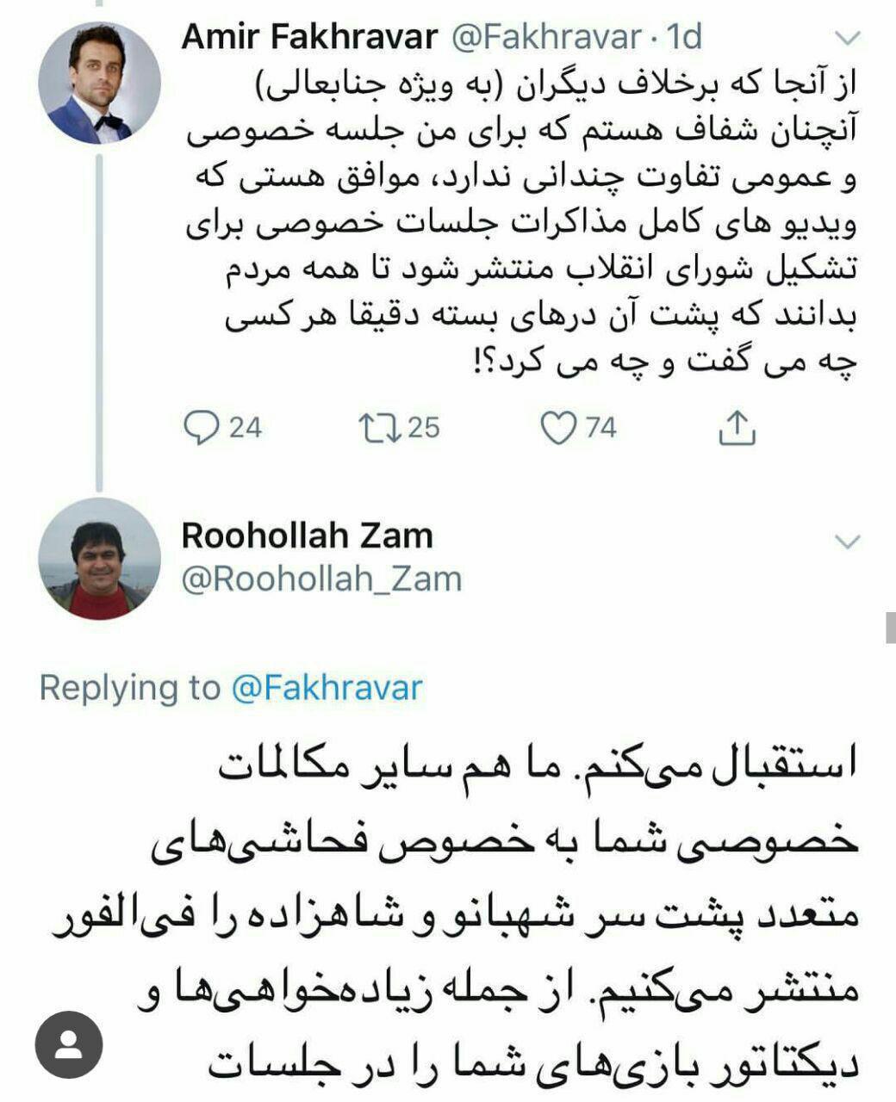Viewport: 896px width, 1102px height.
Task: Click the Roohollah Zam display name
Action: 307,536
